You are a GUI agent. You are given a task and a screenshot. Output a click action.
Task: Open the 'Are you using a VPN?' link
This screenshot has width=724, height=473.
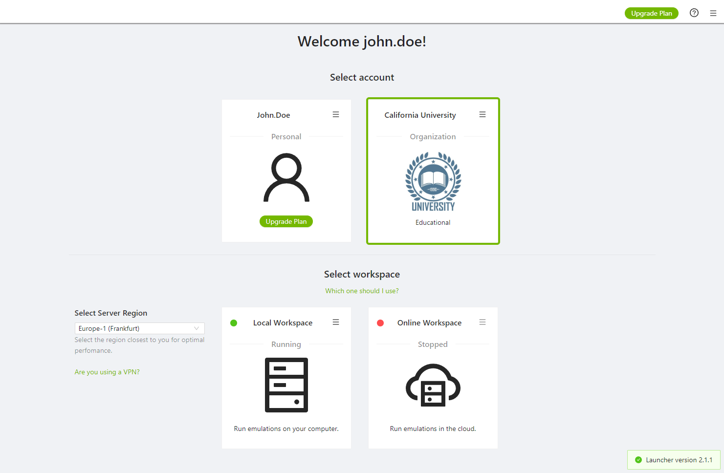(x=107, y=372)
